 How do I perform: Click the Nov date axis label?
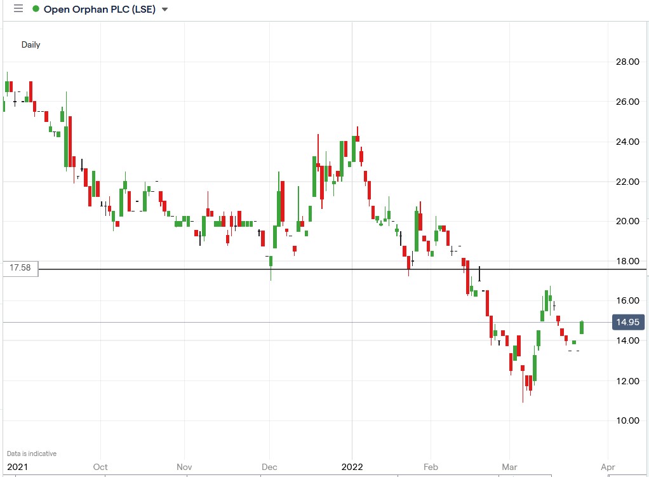[184, 467]
